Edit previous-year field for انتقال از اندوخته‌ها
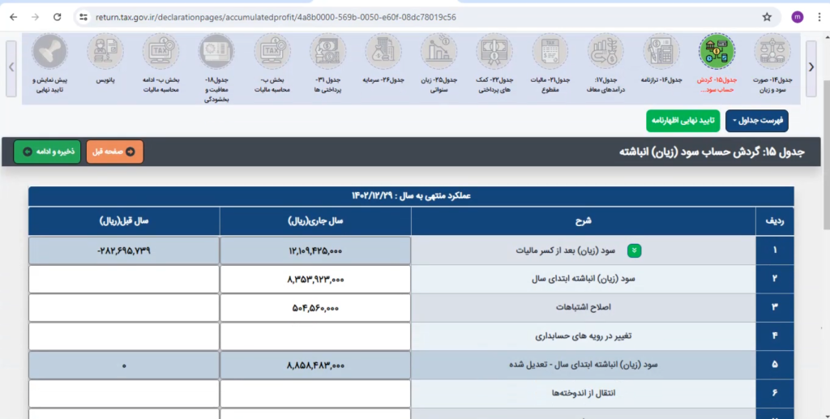The height and width of the screenshot is (419, 830). [124, 394]
